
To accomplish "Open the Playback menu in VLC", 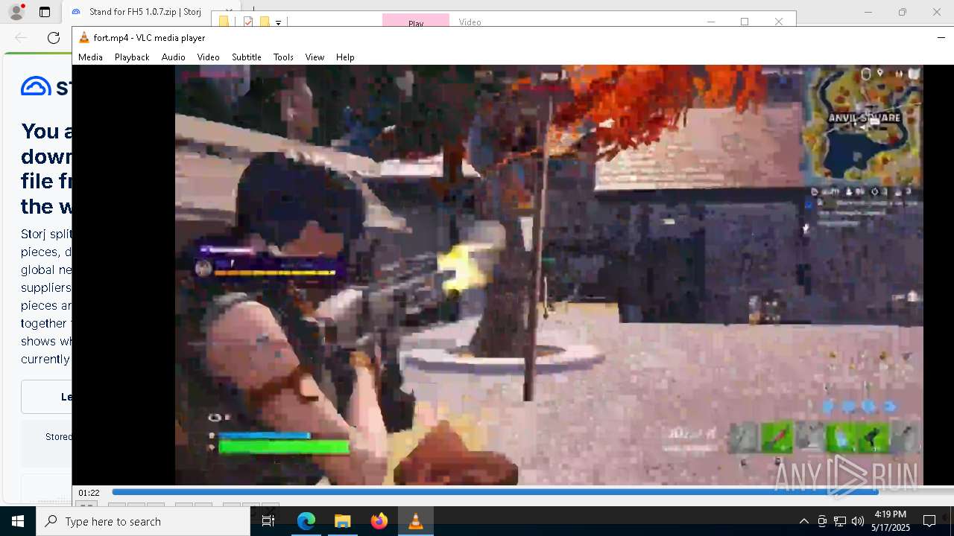I will tap(132, 57).
